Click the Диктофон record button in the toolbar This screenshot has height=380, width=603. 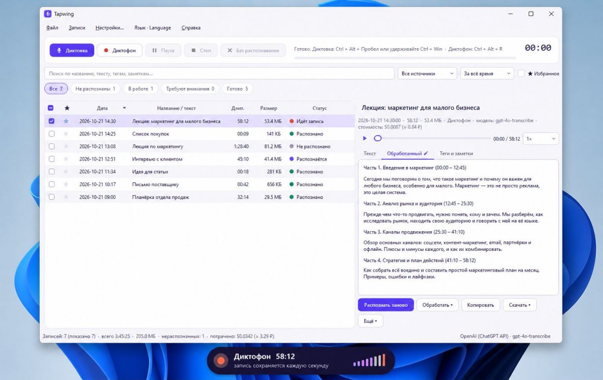(120, 50)
